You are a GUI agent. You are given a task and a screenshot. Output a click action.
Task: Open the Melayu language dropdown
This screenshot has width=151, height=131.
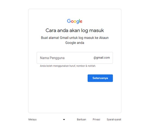tap(47, 120)
